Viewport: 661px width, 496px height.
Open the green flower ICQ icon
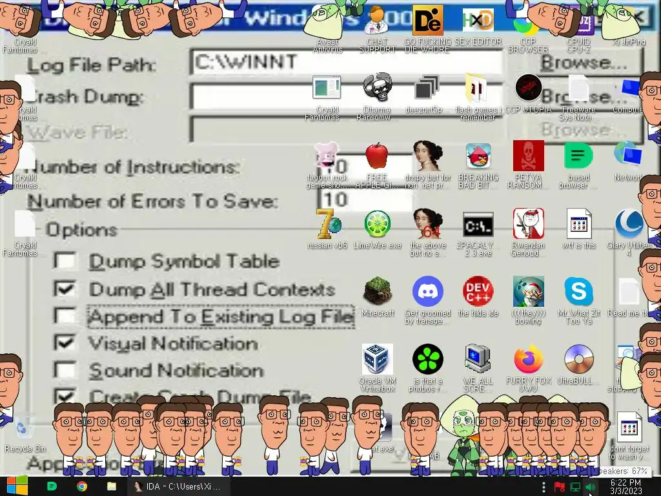pos(427,359)
